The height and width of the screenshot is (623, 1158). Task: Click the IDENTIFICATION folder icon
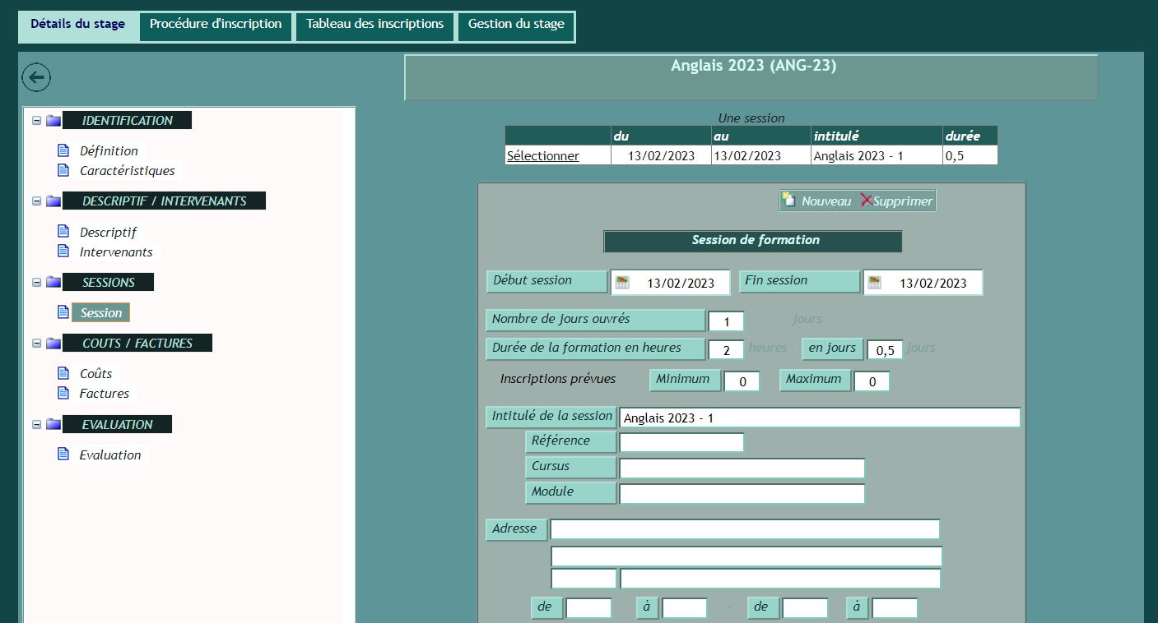(53, 121)
